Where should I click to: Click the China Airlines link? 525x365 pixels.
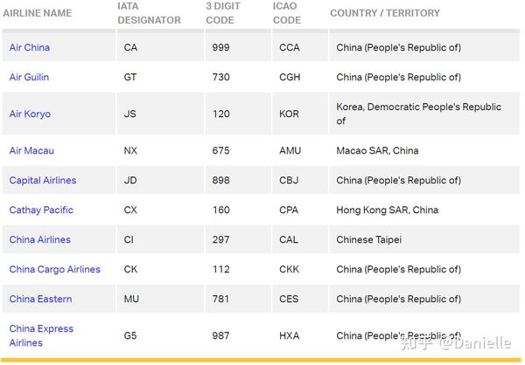click(x=40, y=239)
